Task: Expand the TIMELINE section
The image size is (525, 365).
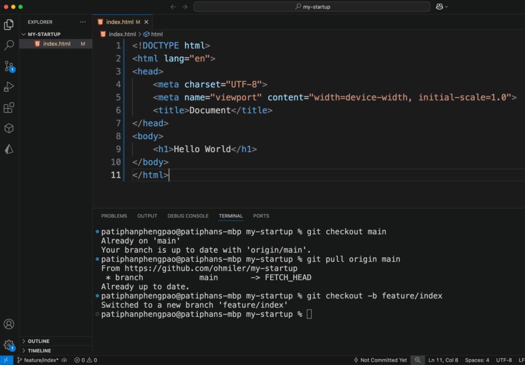Action: tap(39, 351)
